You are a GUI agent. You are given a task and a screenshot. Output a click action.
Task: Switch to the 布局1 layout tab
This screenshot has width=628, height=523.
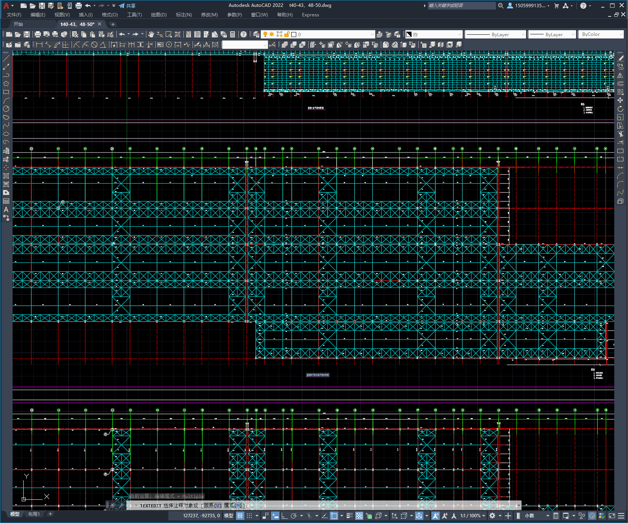coord(34,514)
